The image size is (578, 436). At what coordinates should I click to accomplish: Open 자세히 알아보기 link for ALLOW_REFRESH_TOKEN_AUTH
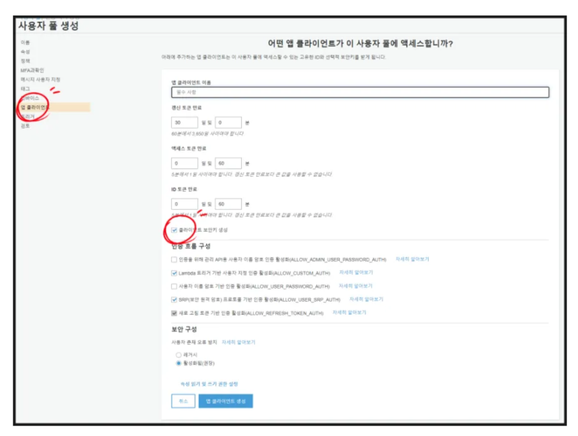click(349, 312)
